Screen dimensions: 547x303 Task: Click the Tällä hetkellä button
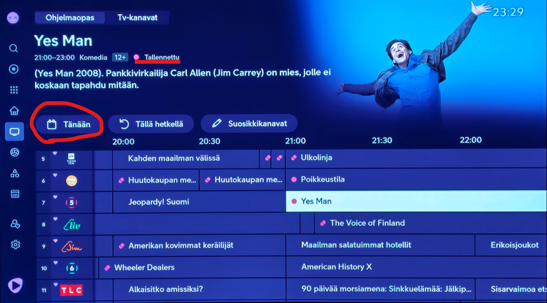(151, 124)
